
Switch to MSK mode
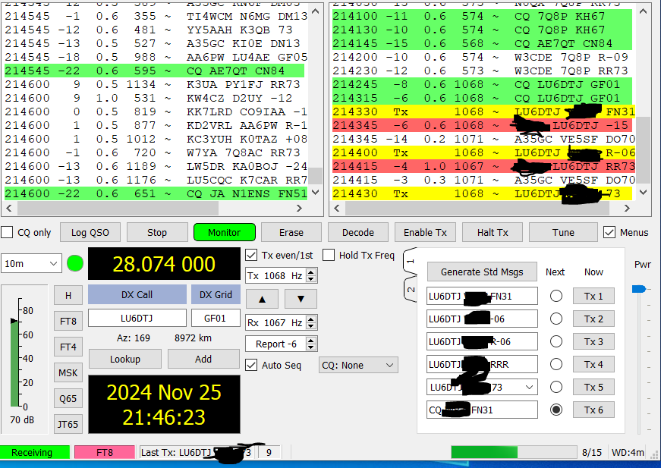point(68,372)
